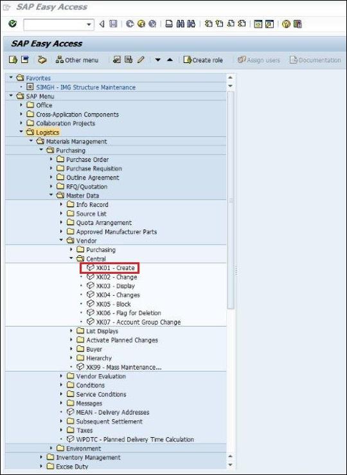Expand the Collaboration Projects folder
This screenshot has width=347, height=475.
21,123
